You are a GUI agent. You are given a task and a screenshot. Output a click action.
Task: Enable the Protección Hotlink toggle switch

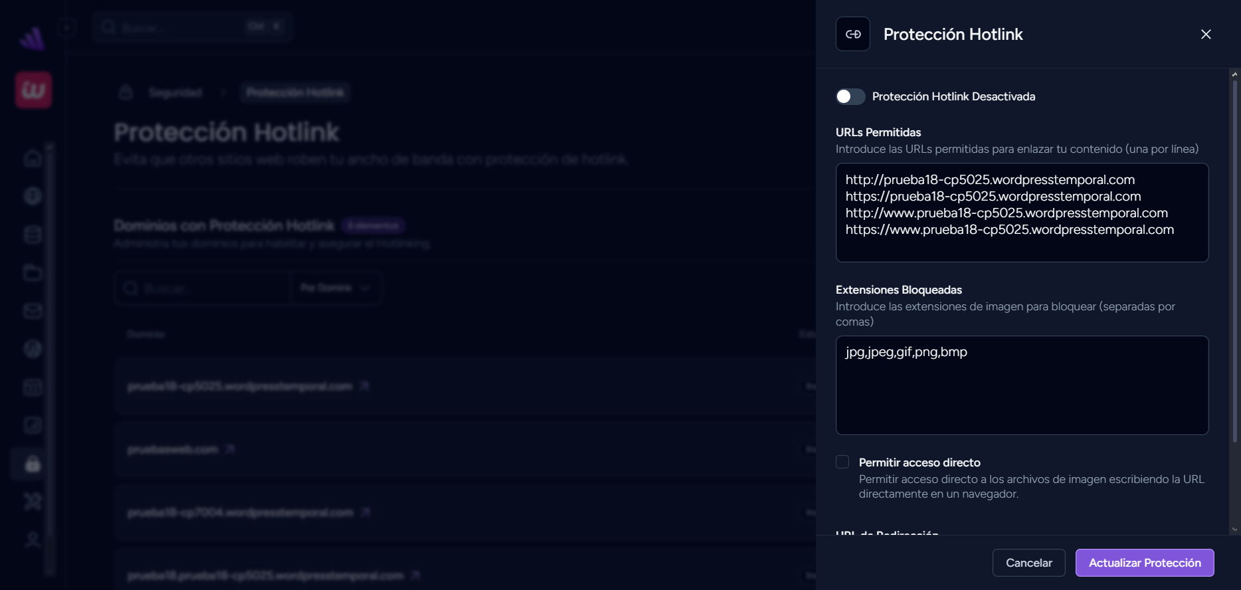click(x=850, y=97)
